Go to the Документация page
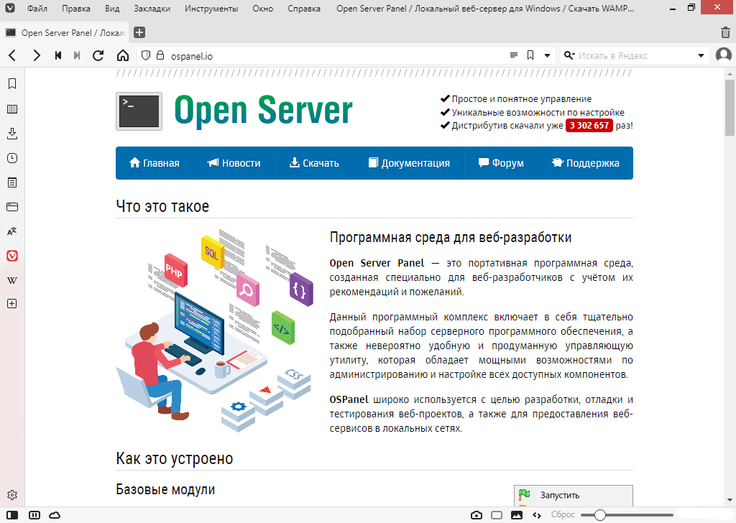The image size is (736, 523). (408, 163)
